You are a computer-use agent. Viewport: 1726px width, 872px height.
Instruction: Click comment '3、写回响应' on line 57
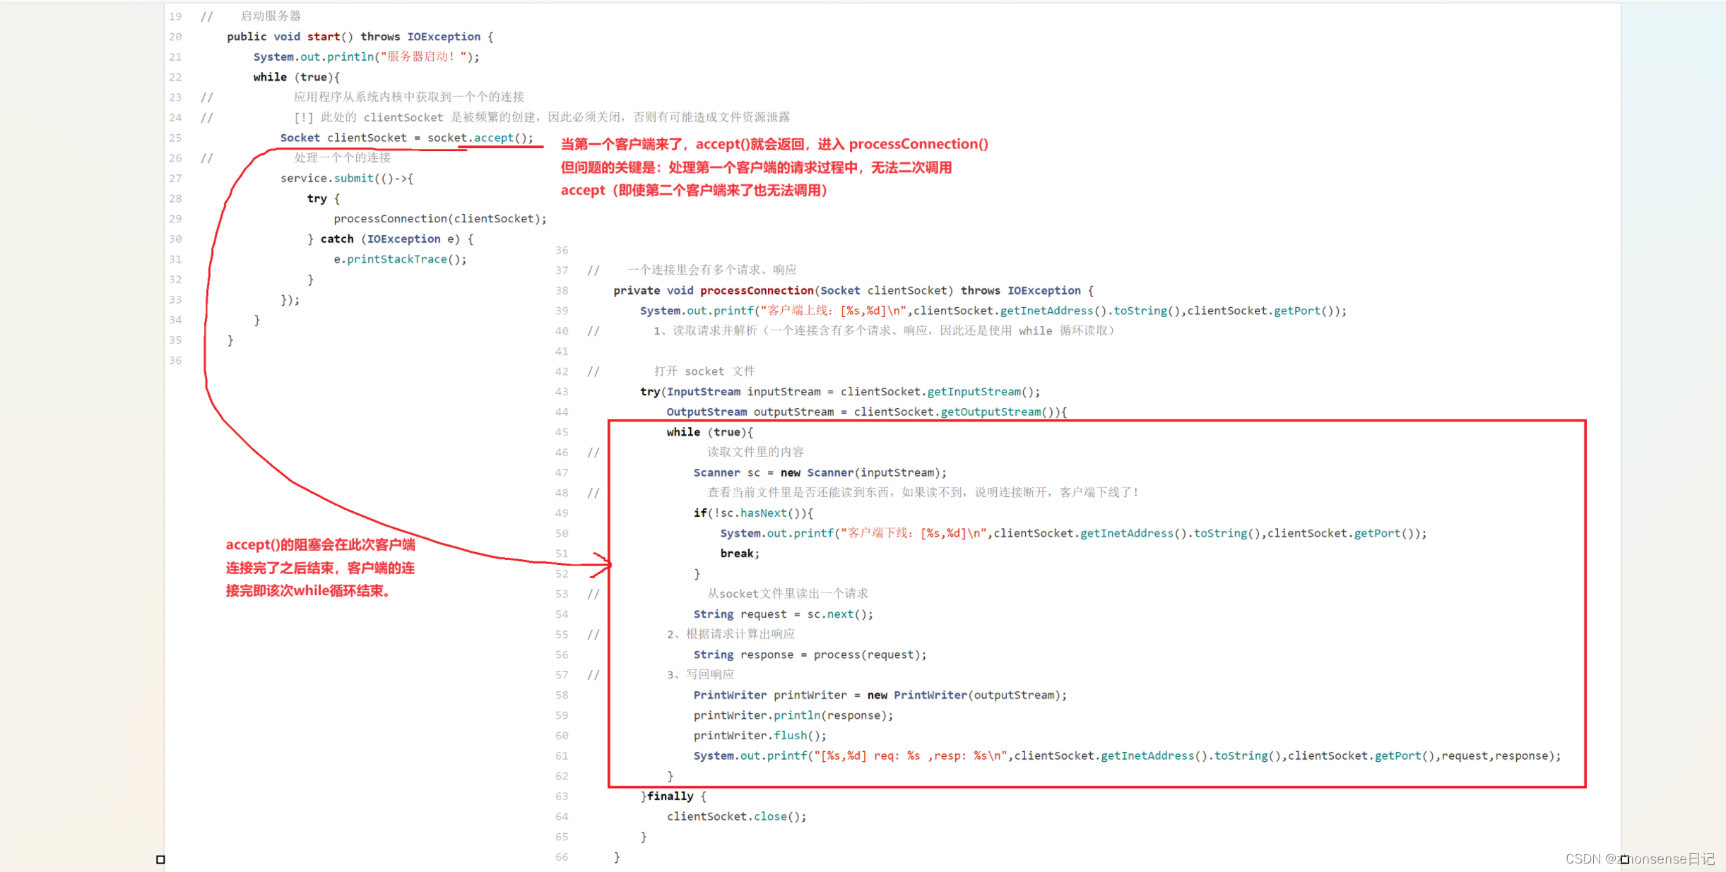coord(701,675)
